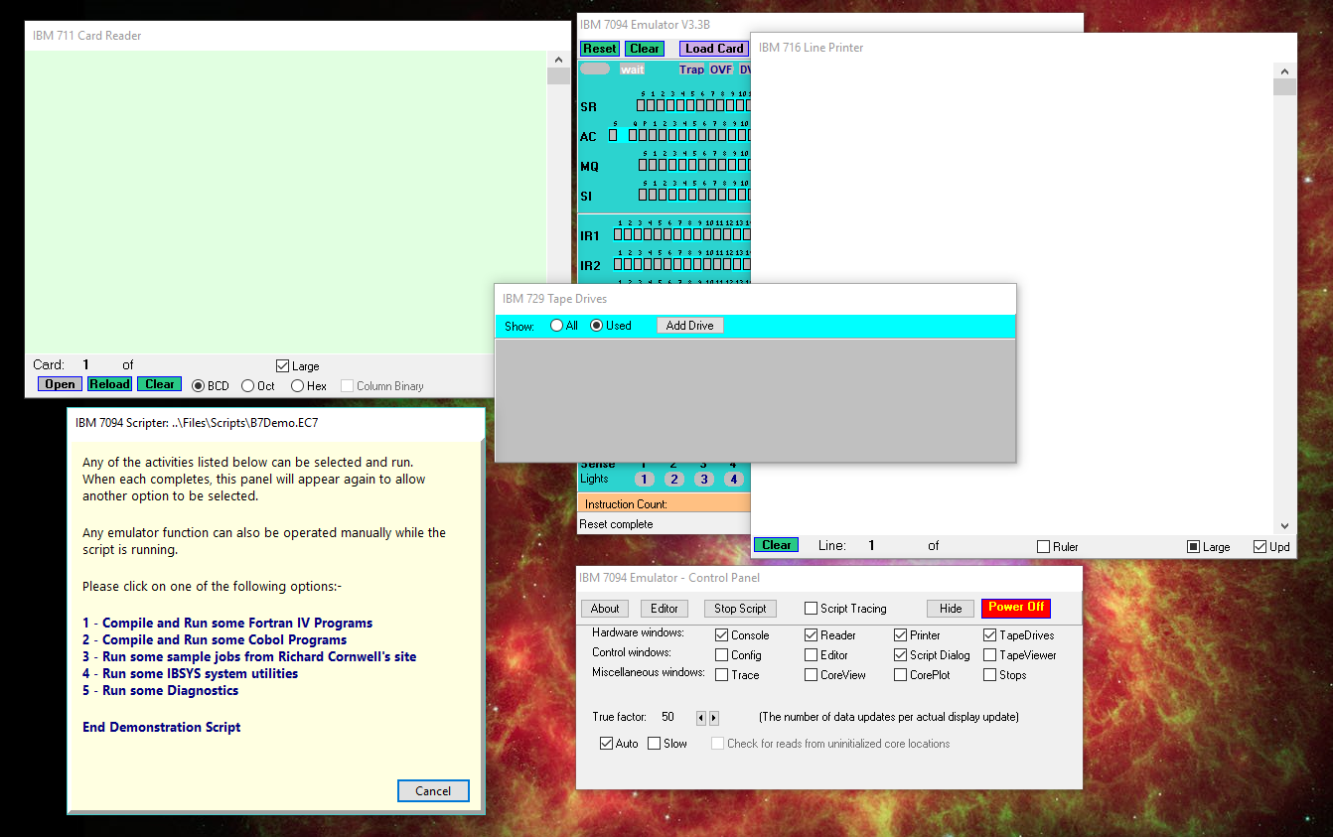Open the About dialog
1333x837 pixels.
point(605,609)
